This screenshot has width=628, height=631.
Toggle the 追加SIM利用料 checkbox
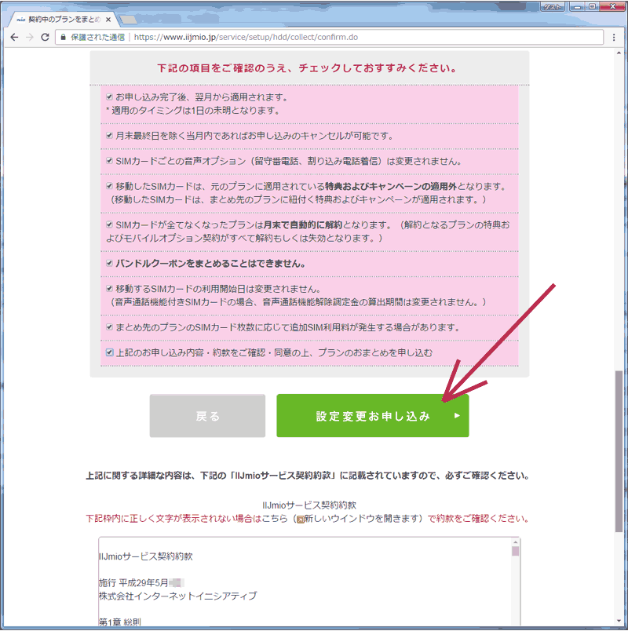click(x=110, y=327)
